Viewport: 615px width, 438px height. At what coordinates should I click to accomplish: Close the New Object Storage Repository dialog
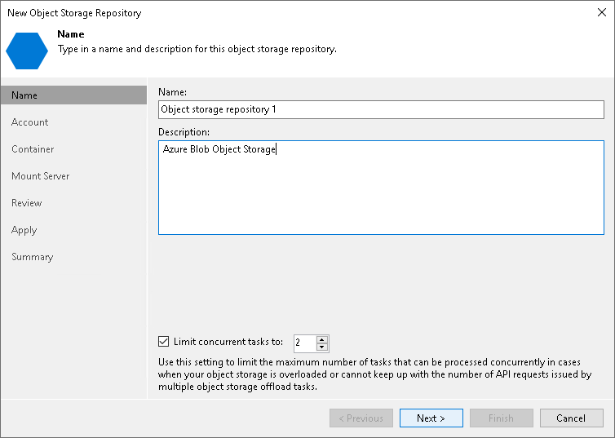[601, 13]
